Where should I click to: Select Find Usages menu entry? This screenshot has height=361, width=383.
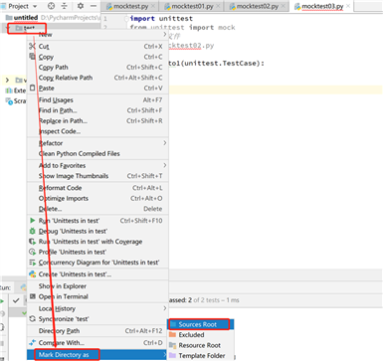97,99
